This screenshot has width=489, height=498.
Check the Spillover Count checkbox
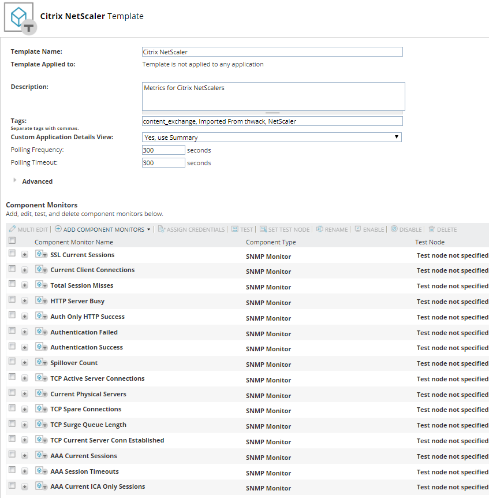[x=12, y=361]
